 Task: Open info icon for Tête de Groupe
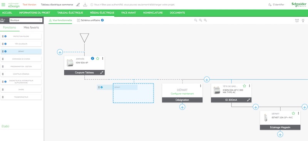5,44
